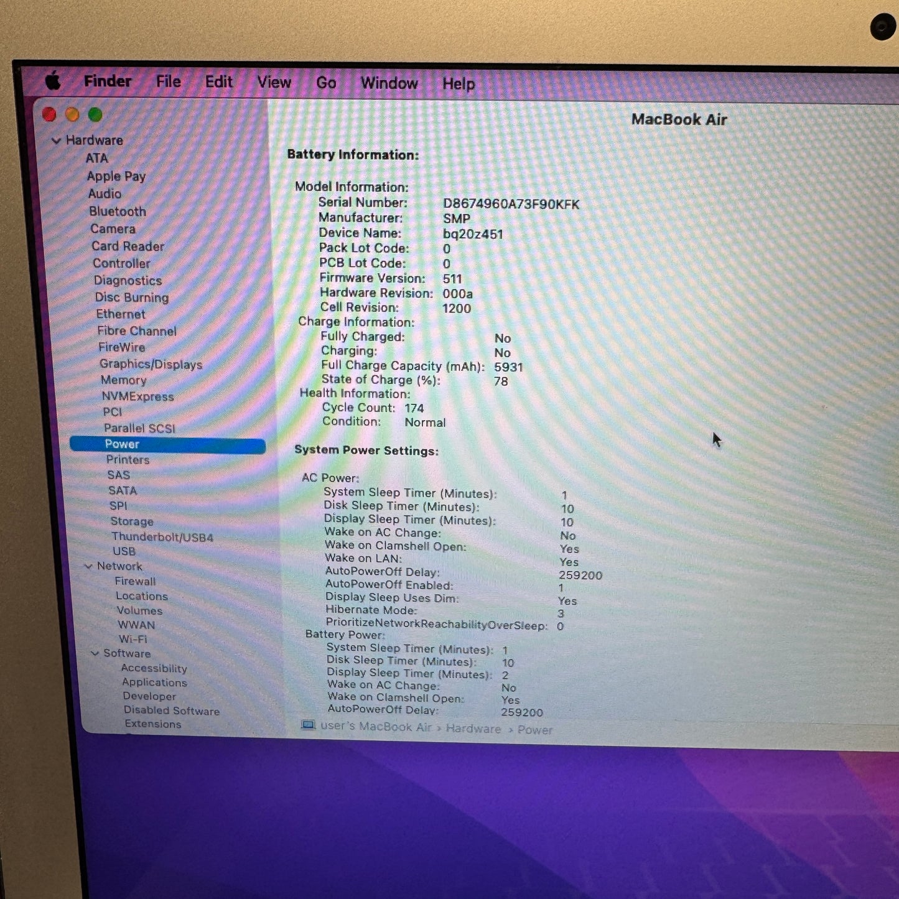Select Disc Burning in sidebar
This screenshot has width=899, height=899.
point(132,297)
